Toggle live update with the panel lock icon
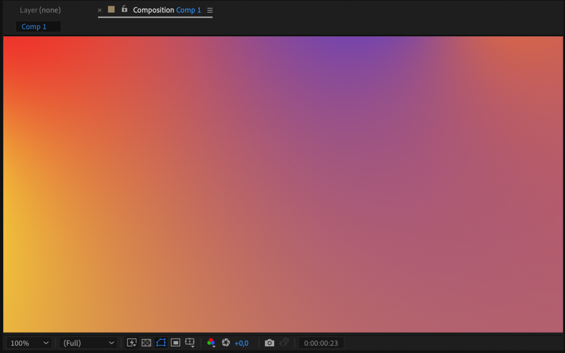 pos(124,10)
